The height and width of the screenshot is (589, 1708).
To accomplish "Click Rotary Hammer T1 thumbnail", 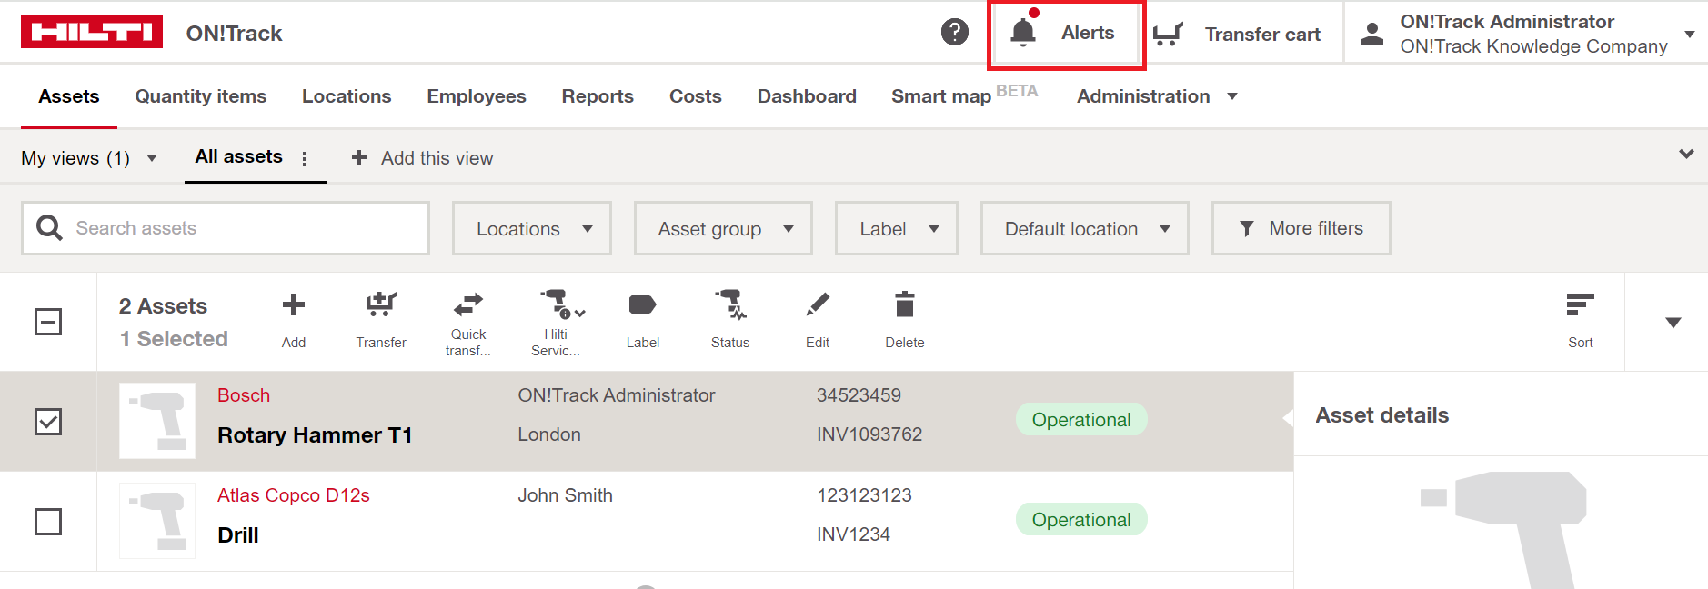I will tap(157, 421).
